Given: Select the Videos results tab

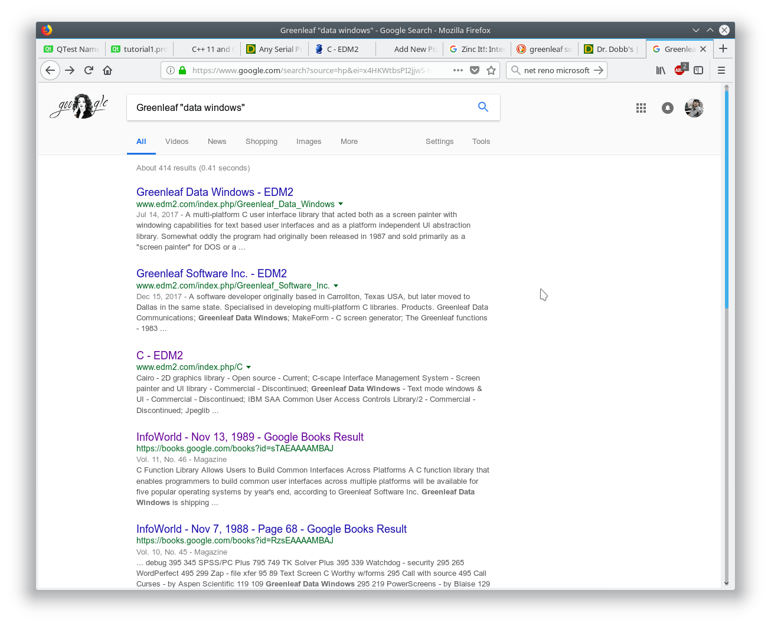Looking at the screenshot, I should tap(177, 142).
